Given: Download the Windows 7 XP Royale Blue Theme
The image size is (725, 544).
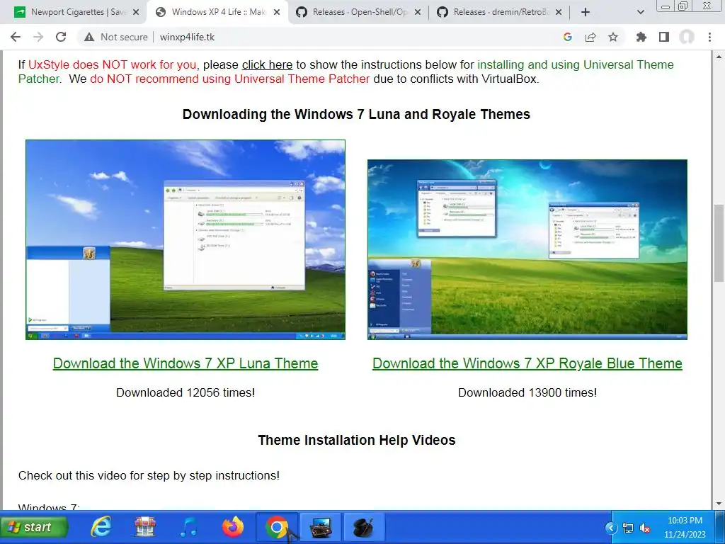Looking at the screenshot, I should coord(527,363).
